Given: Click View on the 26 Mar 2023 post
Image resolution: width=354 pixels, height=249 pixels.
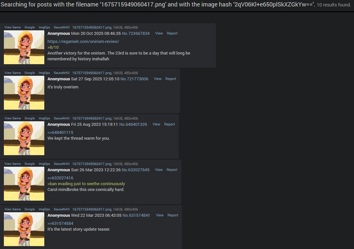Looking at the screenshot, I should coord(159,170).
